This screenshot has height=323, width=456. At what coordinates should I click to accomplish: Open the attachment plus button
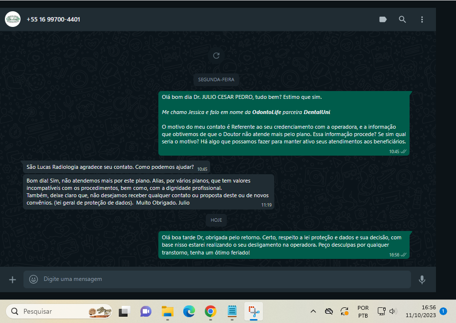pos(13,279)
